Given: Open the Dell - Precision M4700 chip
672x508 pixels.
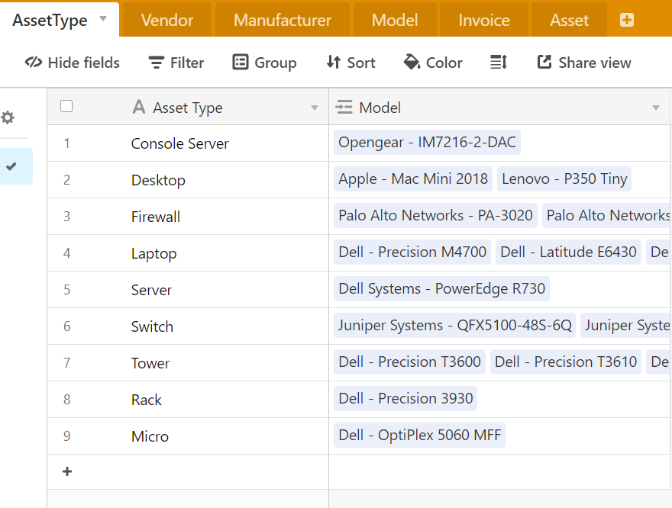Looking at the screenshot, I should [x=412, y=252].
